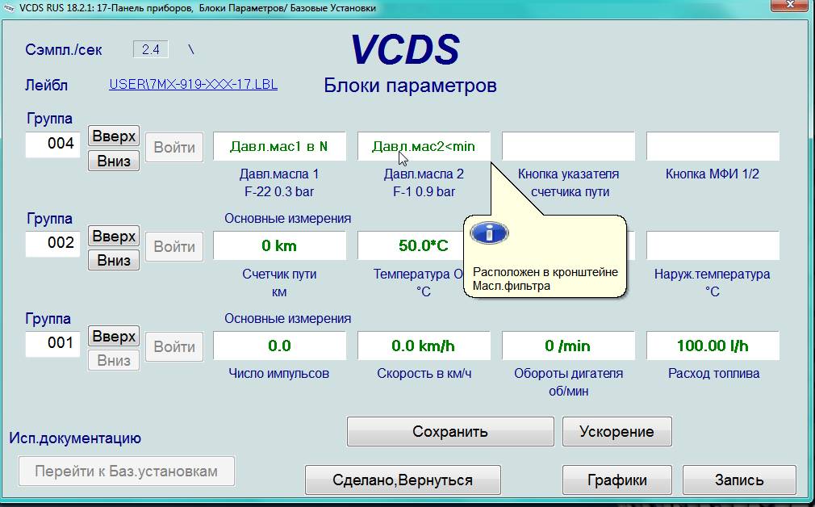Click the group number field showing 001
Viewport: 815px width, 507px height.
(53, 344)
